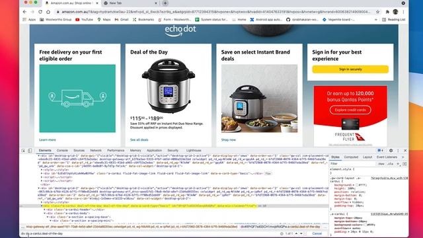Click the Deal of the Day Instant Pot image
Screen dimensions: 423x238
click(x=169, y=86)
